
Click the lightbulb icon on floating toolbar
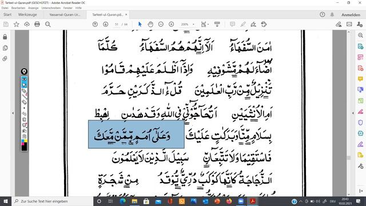(x=24, y=72)
